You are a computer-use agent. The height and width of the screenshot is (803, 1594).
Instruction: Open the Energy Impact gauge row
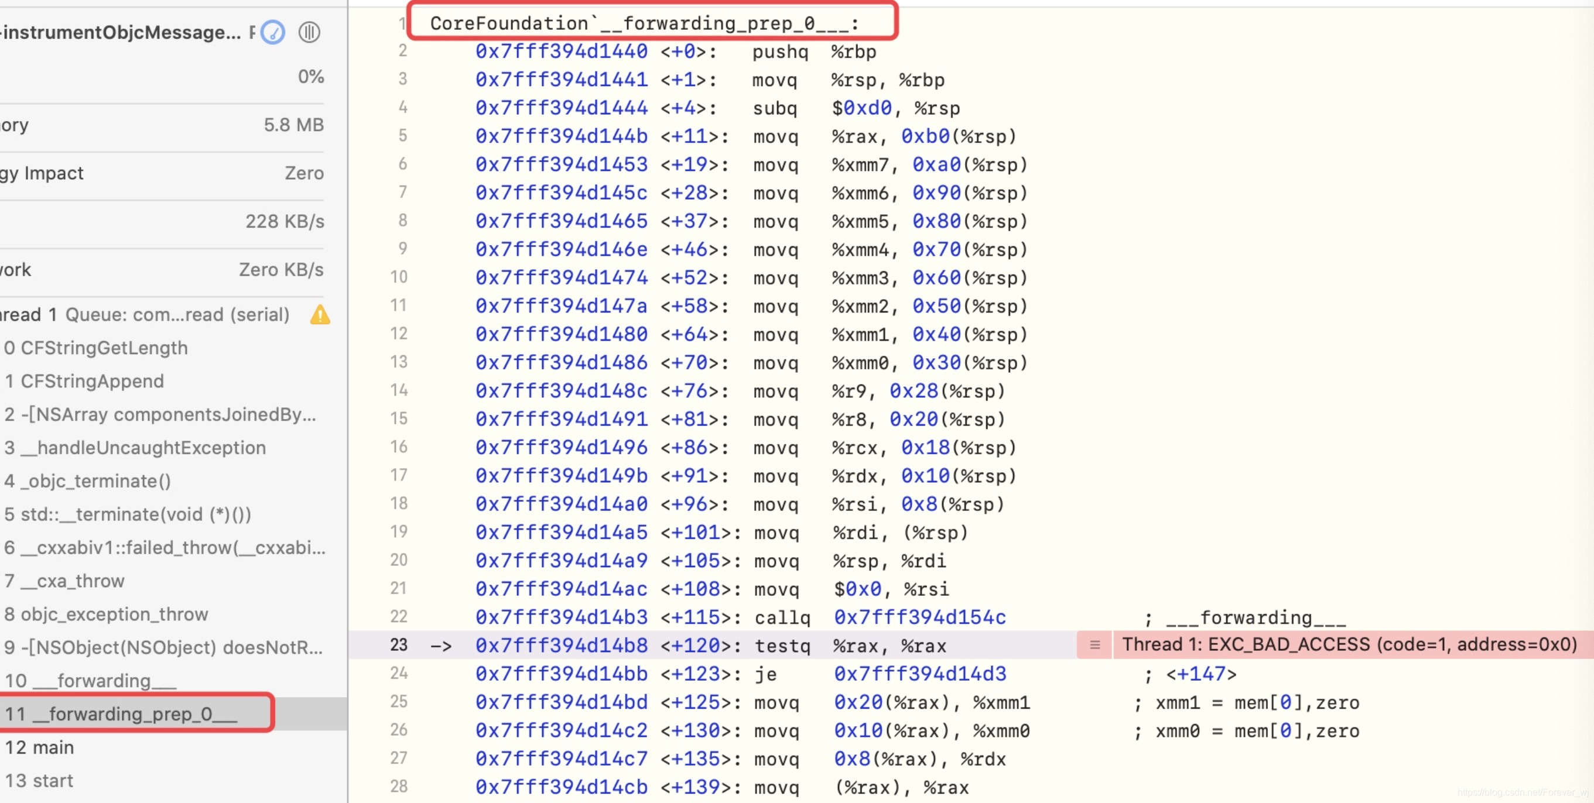tap(162, 173)
